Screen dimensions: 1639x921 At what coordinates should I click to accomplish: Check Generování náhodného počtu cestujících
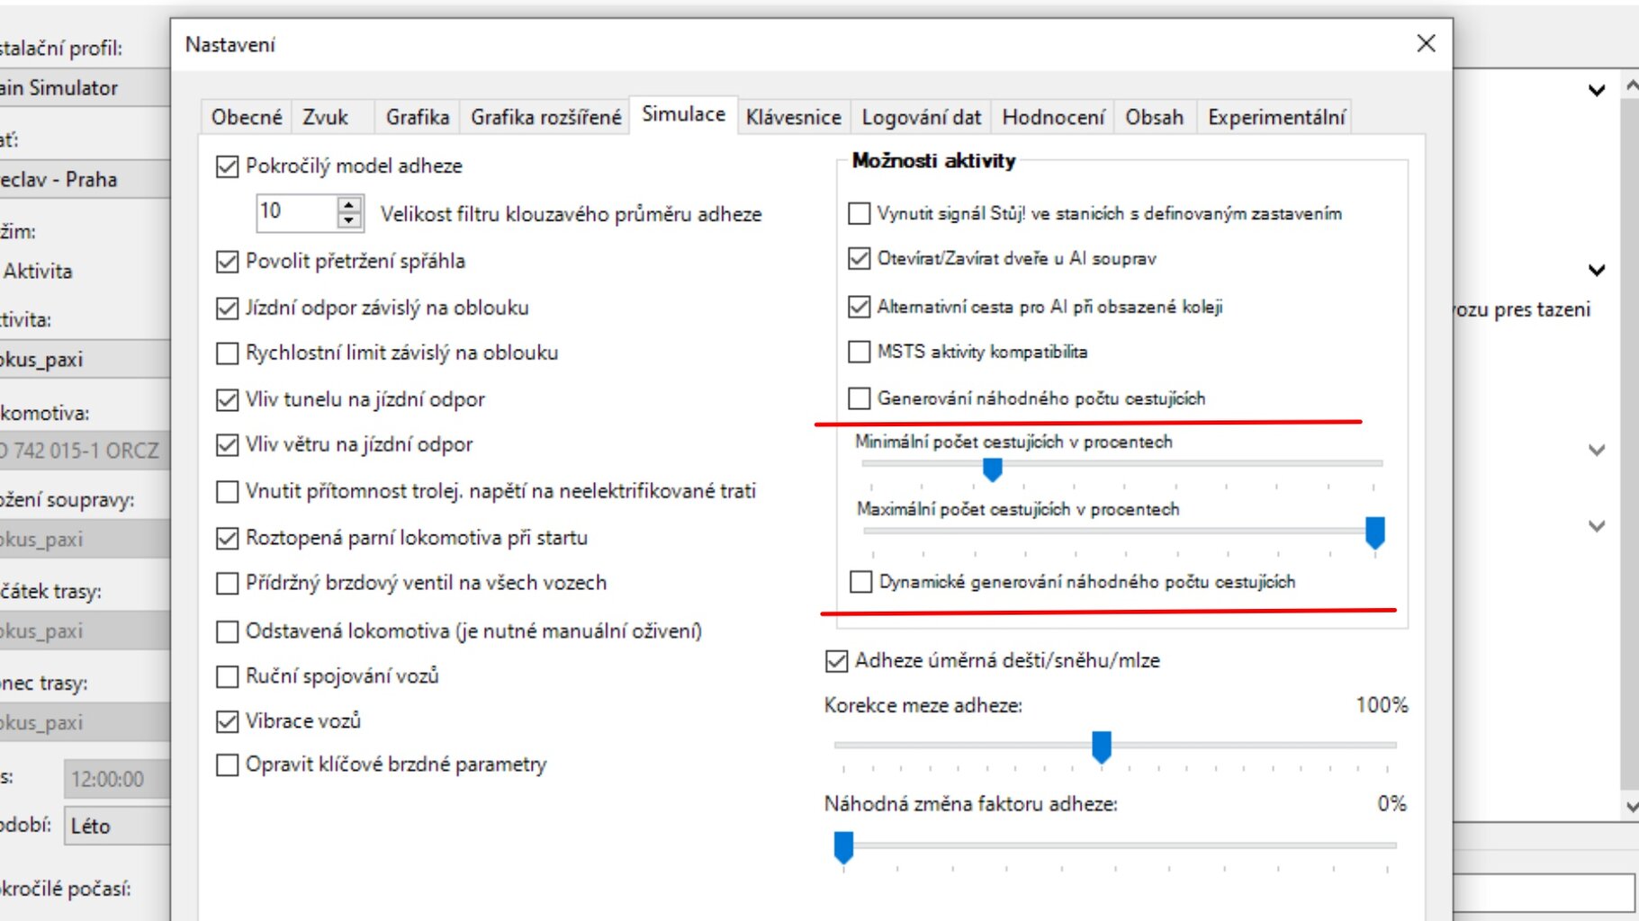[x=860, y=398]
